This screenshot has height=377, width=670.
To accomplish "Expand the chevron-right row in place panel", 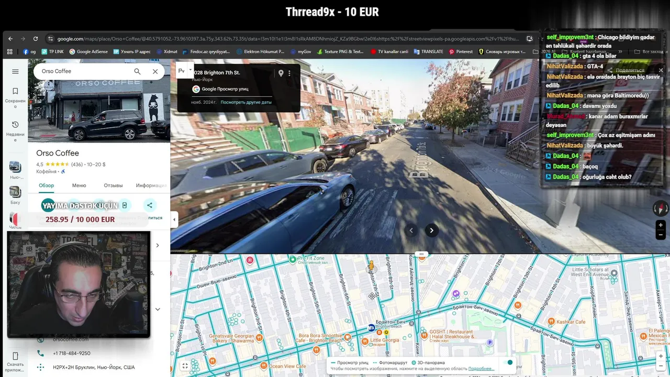I will tap(158, 245).
